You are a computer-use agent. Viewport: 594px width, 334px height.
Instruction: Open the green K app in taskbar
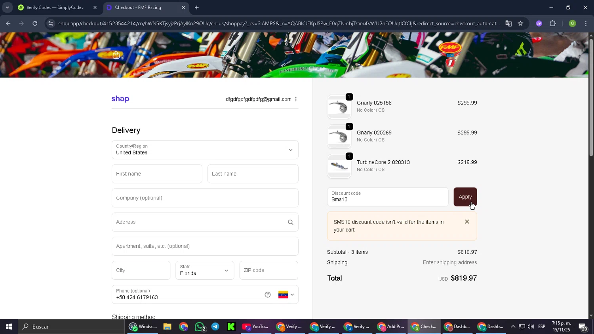point(231,326)
